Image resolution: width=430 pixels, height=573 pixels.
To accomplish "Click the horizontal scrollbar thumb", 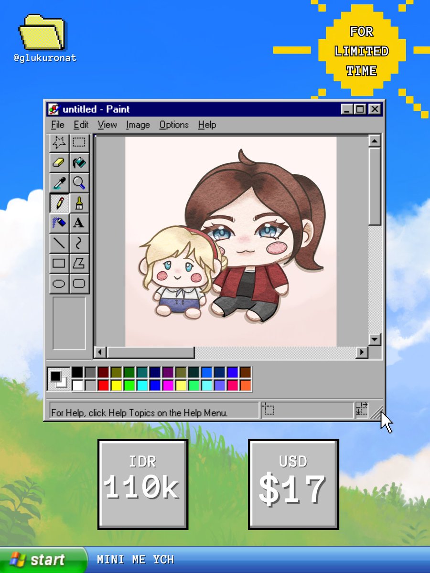I will pyautogui.click(x=150, y=352).
